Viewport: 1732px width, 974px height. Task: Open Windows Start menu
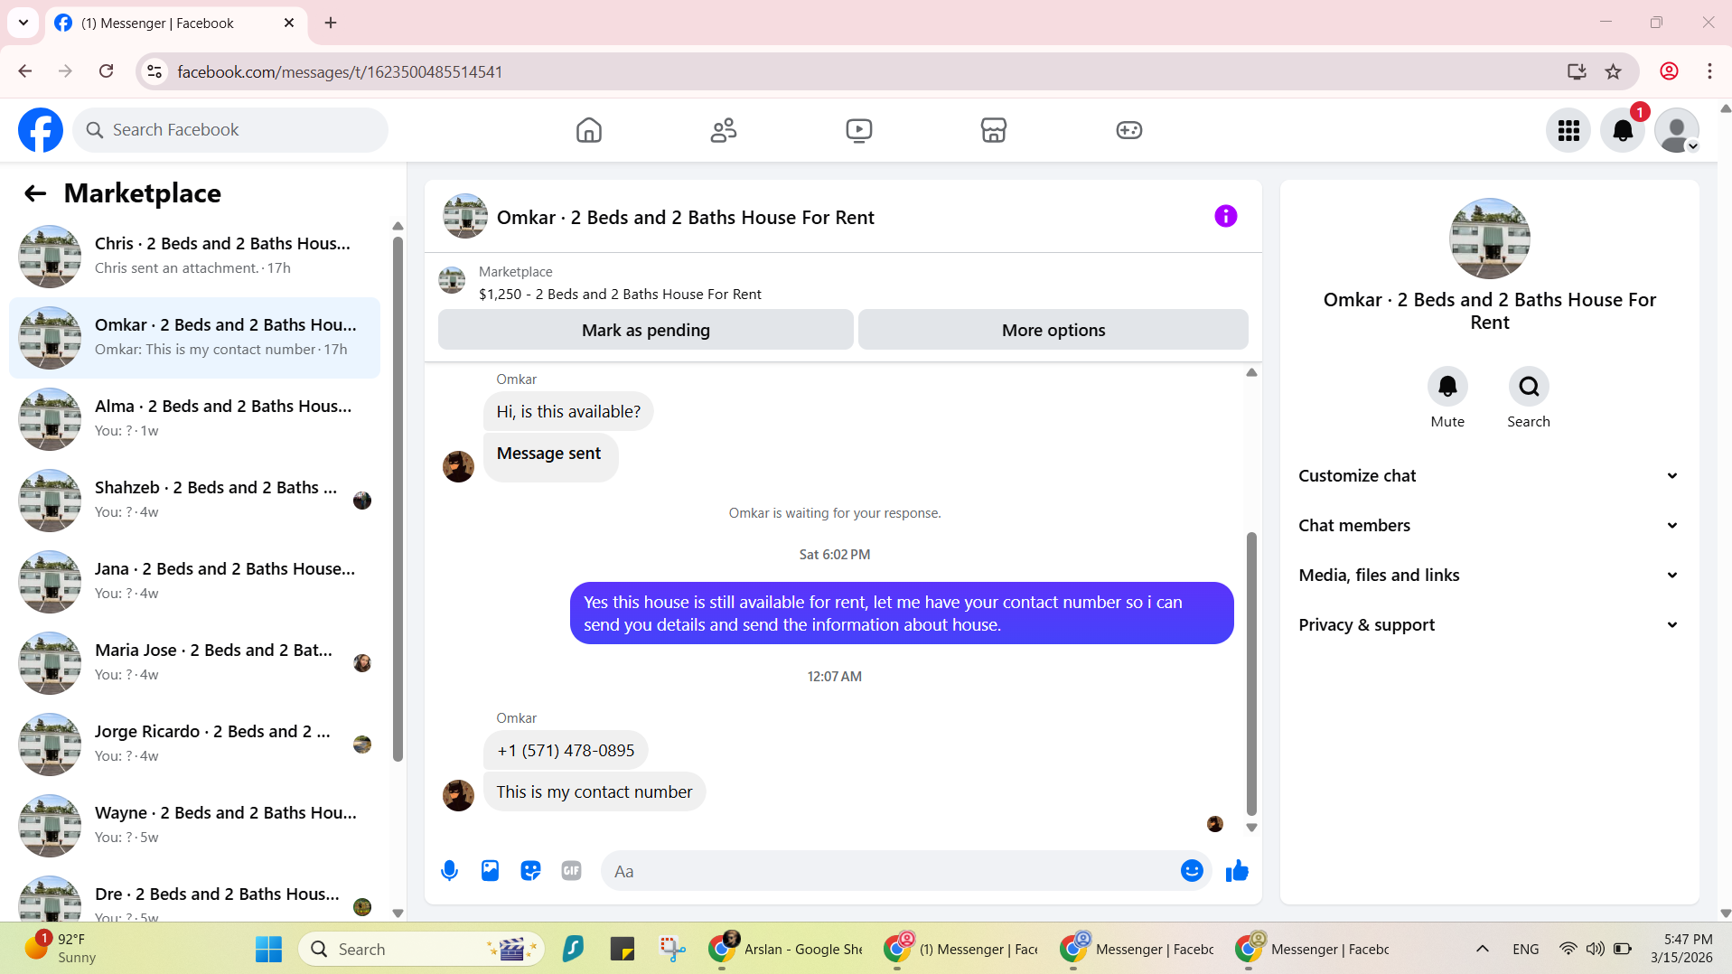click(x=268, y=950)
